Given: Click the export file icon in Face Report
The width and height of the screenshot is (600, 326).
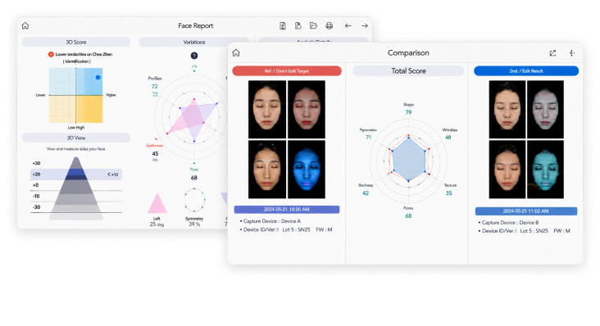Looking at the screenshot, I should tap(298, 25).
